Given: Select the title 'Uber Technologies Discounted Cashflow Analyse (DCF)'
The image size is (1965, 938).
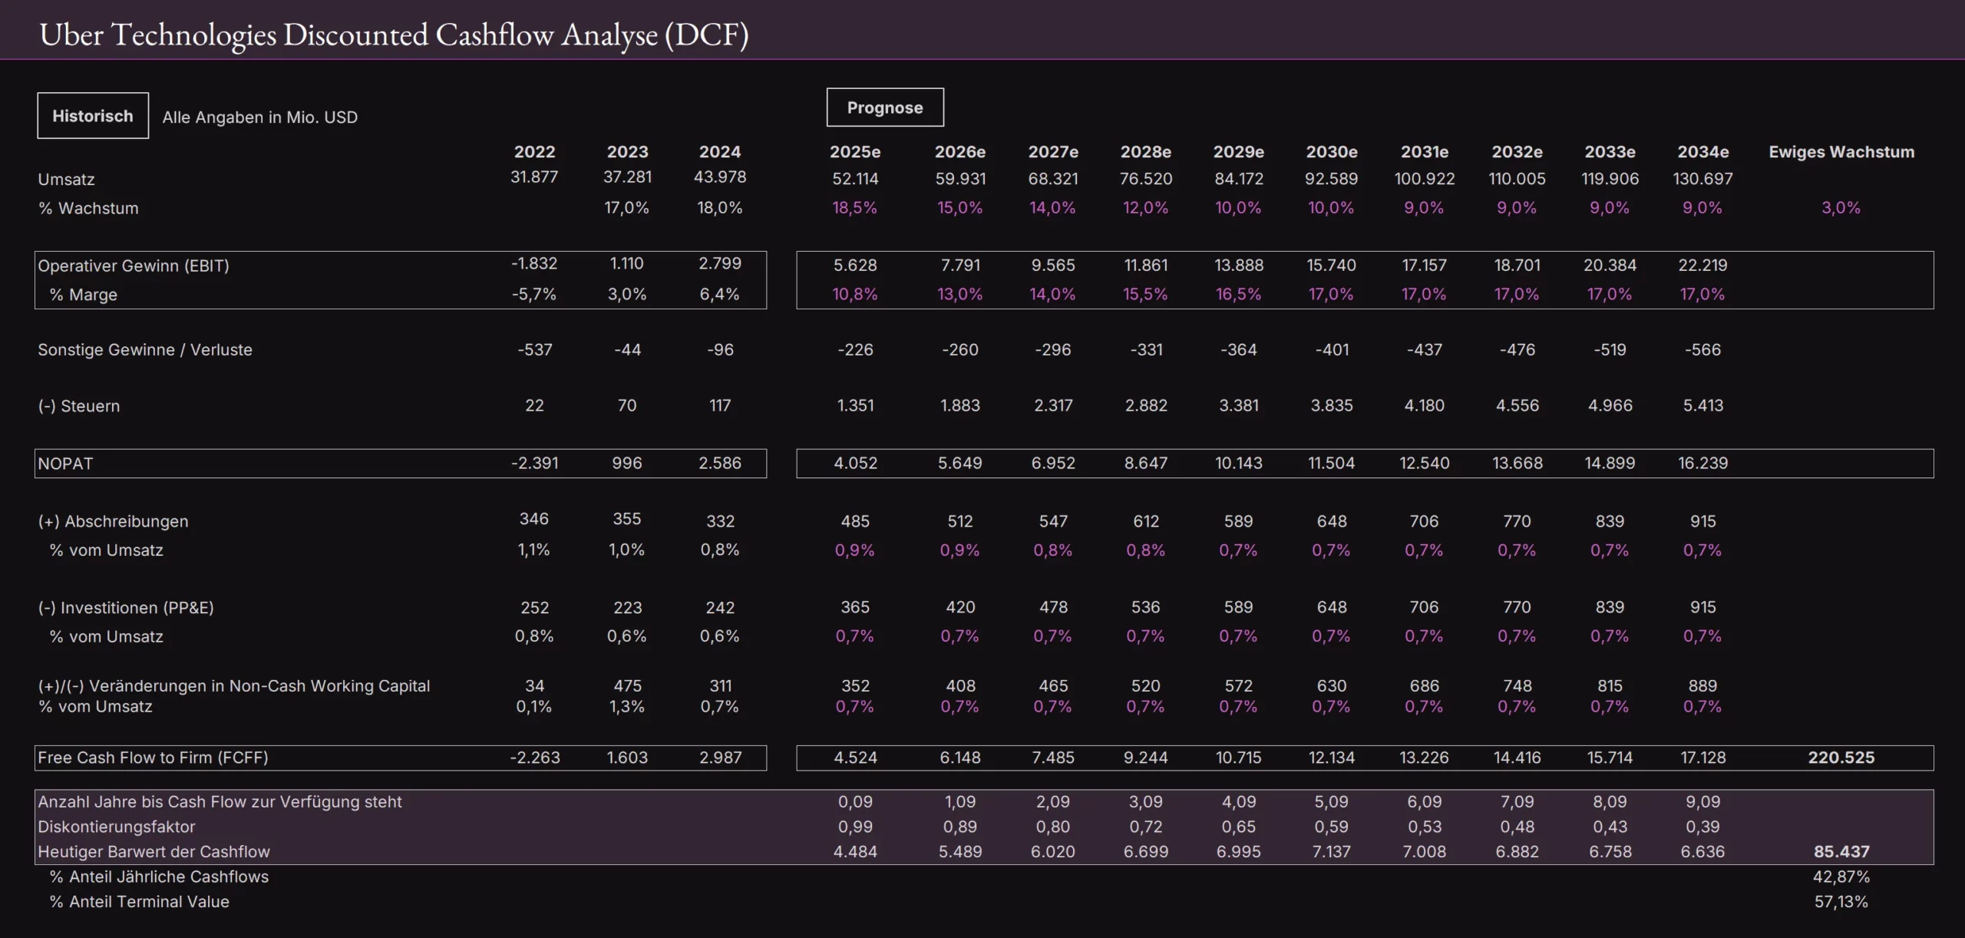Looking at the screenshot, I should tap(394, 35).
